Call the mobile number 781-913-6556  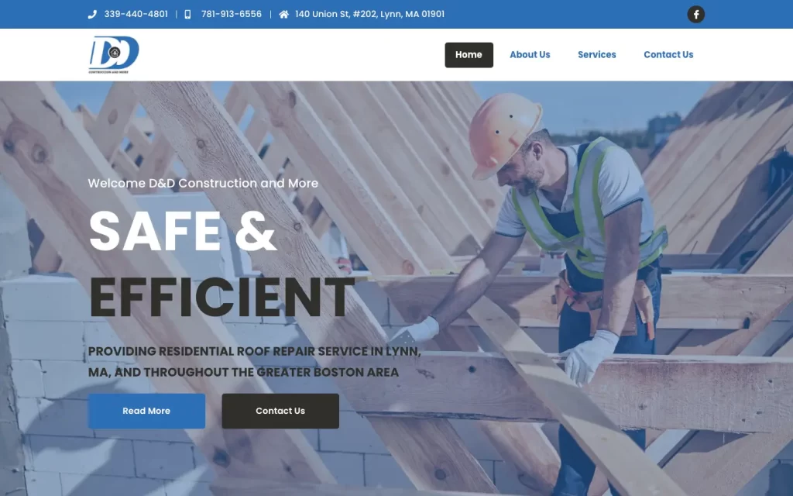point(231,14)
